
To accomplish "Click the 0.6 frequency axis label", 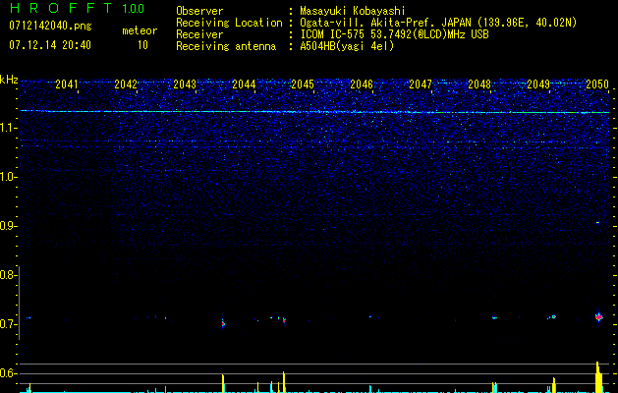I will tap(8, 373).
